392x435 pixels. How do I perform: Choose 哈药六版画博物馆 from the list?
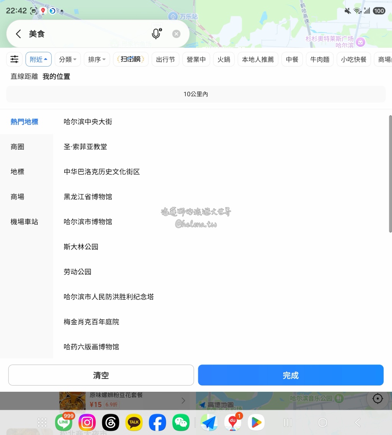tap(91, 347)
